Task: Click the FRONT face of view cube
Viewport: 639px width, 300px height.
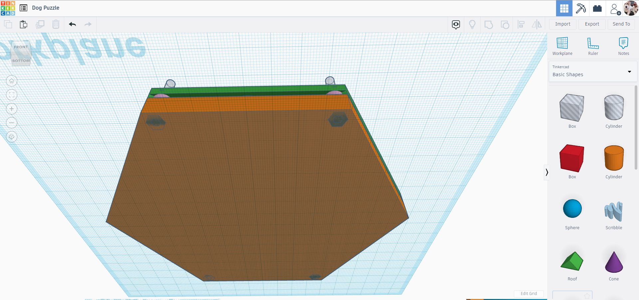Action: point(21,47)
